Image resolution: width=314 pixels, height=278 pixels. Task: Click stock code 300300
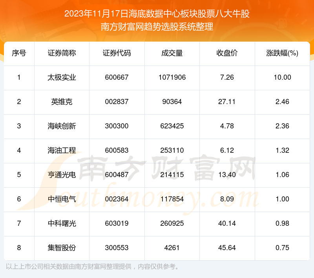(x=117, y=126)
